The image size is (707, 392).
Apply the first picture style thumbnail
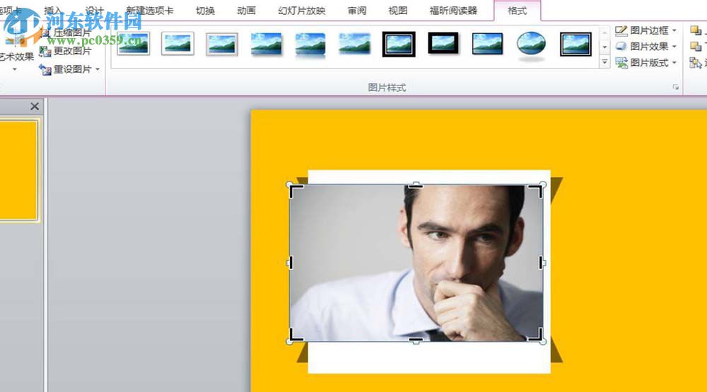(133, 44)
